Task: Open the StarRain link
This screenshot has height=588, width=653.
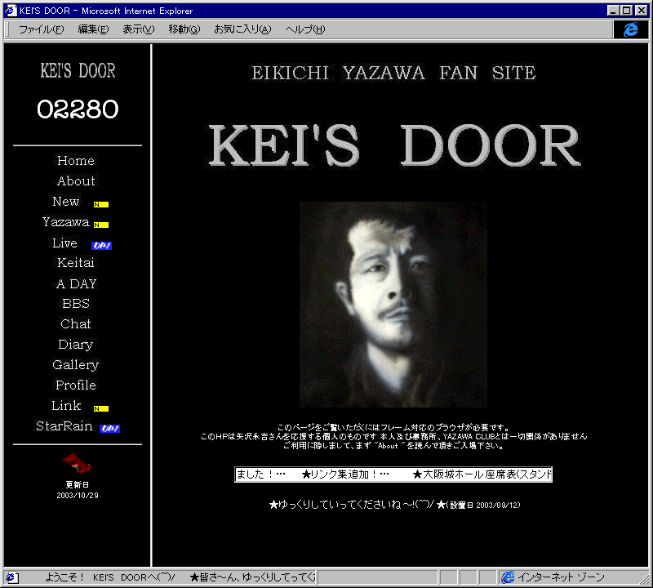Action: (64, 426)
